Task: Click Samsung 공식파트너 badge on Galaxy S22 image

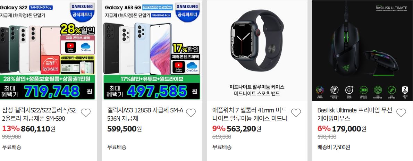Action: tap(82, 12)
